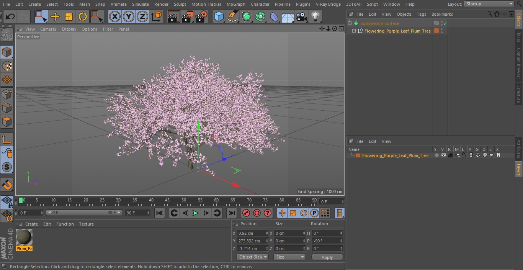The width and height of the screenshot is (523, 270).
Task: Click Make Editable icon in left toolbar
Action: tap(7, 35)
